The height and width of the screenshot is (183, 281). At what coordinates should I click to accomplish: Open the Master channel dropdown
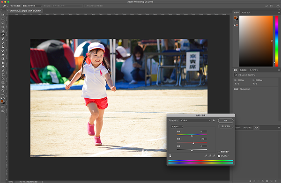coord(177,127)
